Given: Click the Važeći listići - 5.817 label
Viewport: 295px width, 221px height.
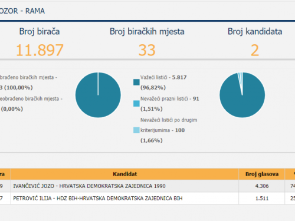Looking at the screenshot, I should pos(163,77).
